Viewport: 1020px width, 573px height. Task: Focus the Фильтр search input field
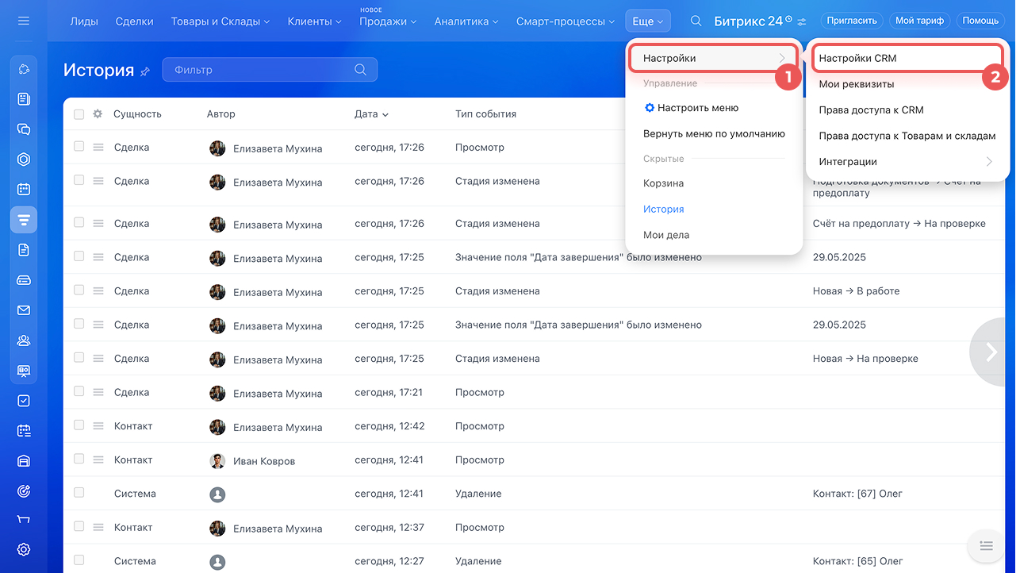pos(270,70)
